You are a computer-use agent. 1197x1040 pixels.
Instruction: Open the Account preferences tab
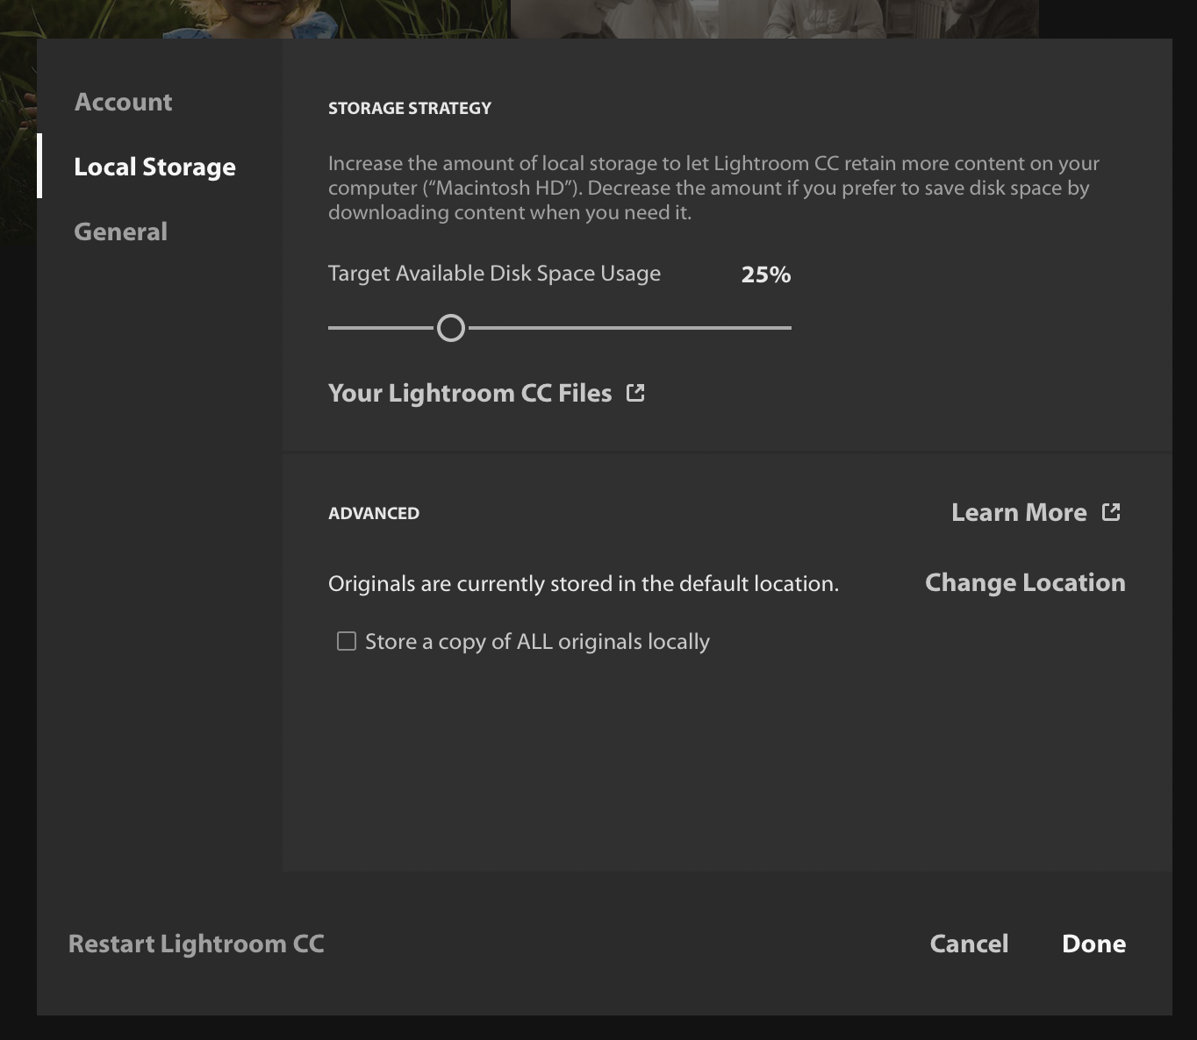(123, 102)
